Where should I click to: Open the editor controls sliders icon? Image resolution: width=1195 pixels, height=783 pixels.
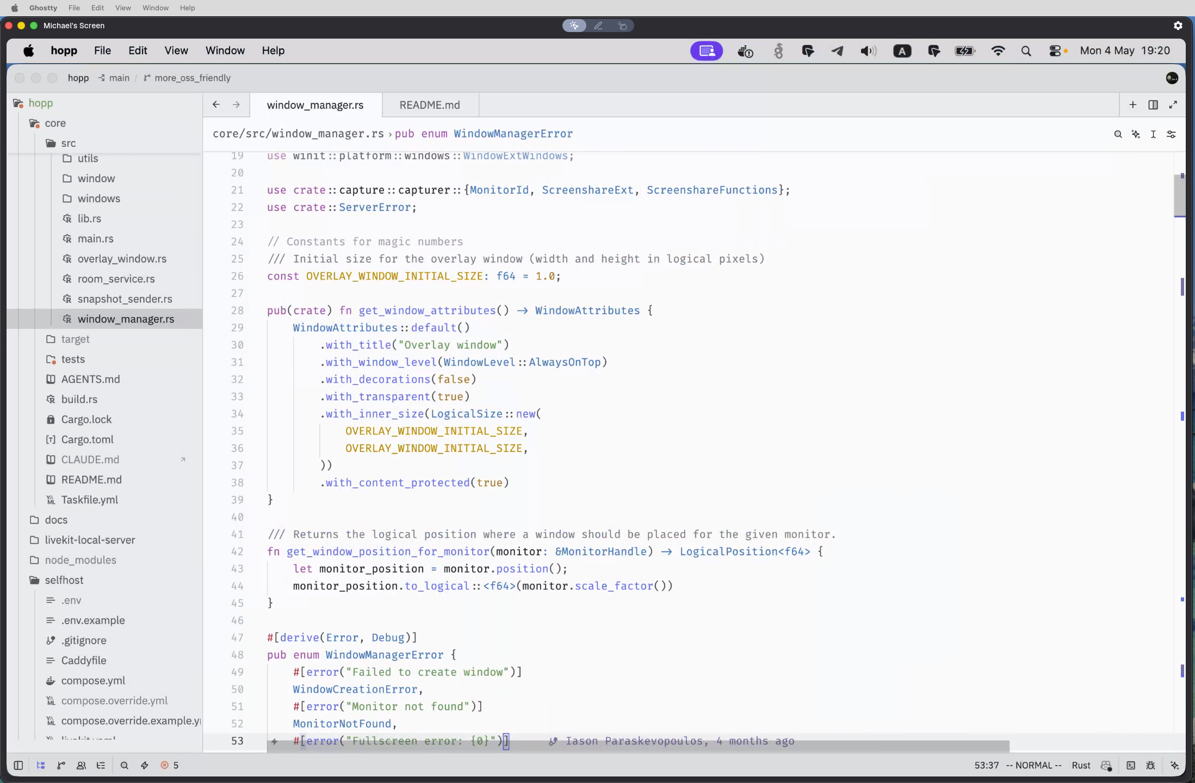click(1172, 134)
